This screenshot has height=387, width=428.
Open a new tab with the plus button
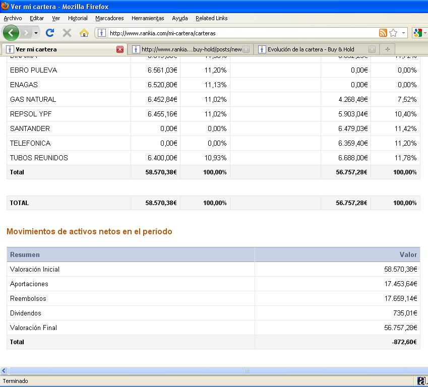click(x=387, y=49)
